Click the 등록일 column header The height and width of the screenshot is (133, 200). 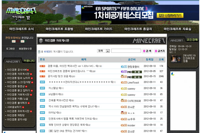tap(150, 59)
